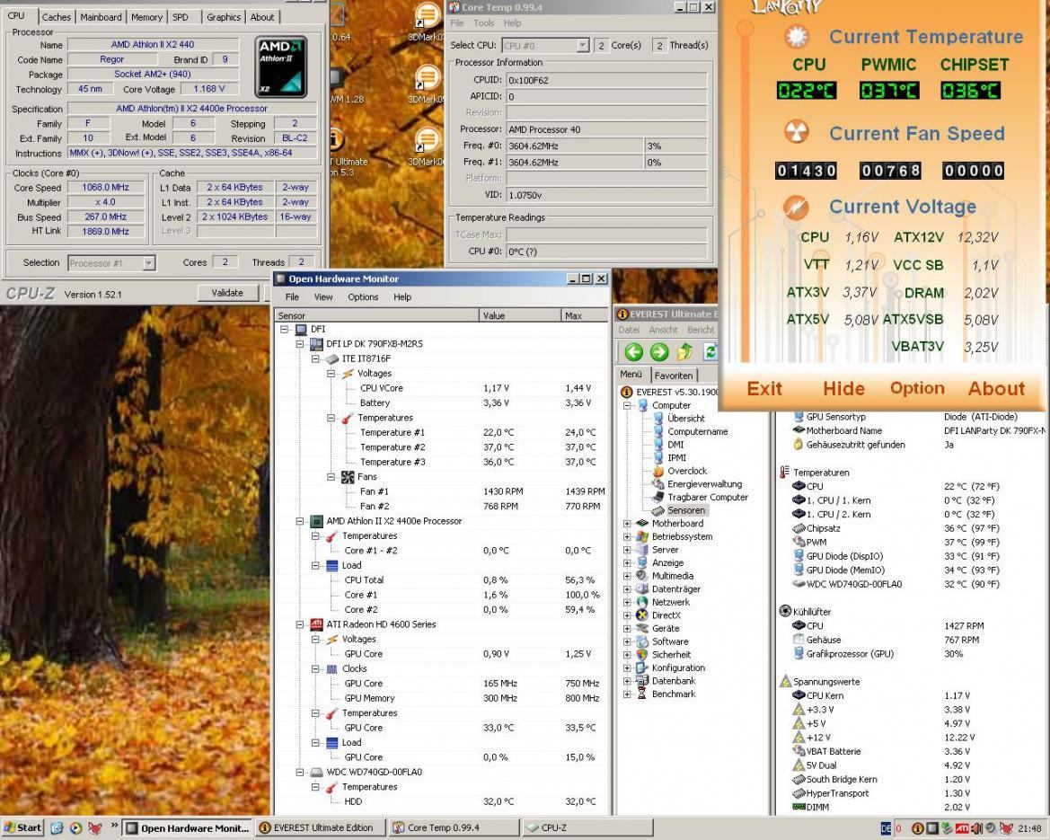The height and width of the screenshot is (840, 1050).
Task: Select Netzwerk in the EVEREST tree
Action: click(x=670, y=602)
